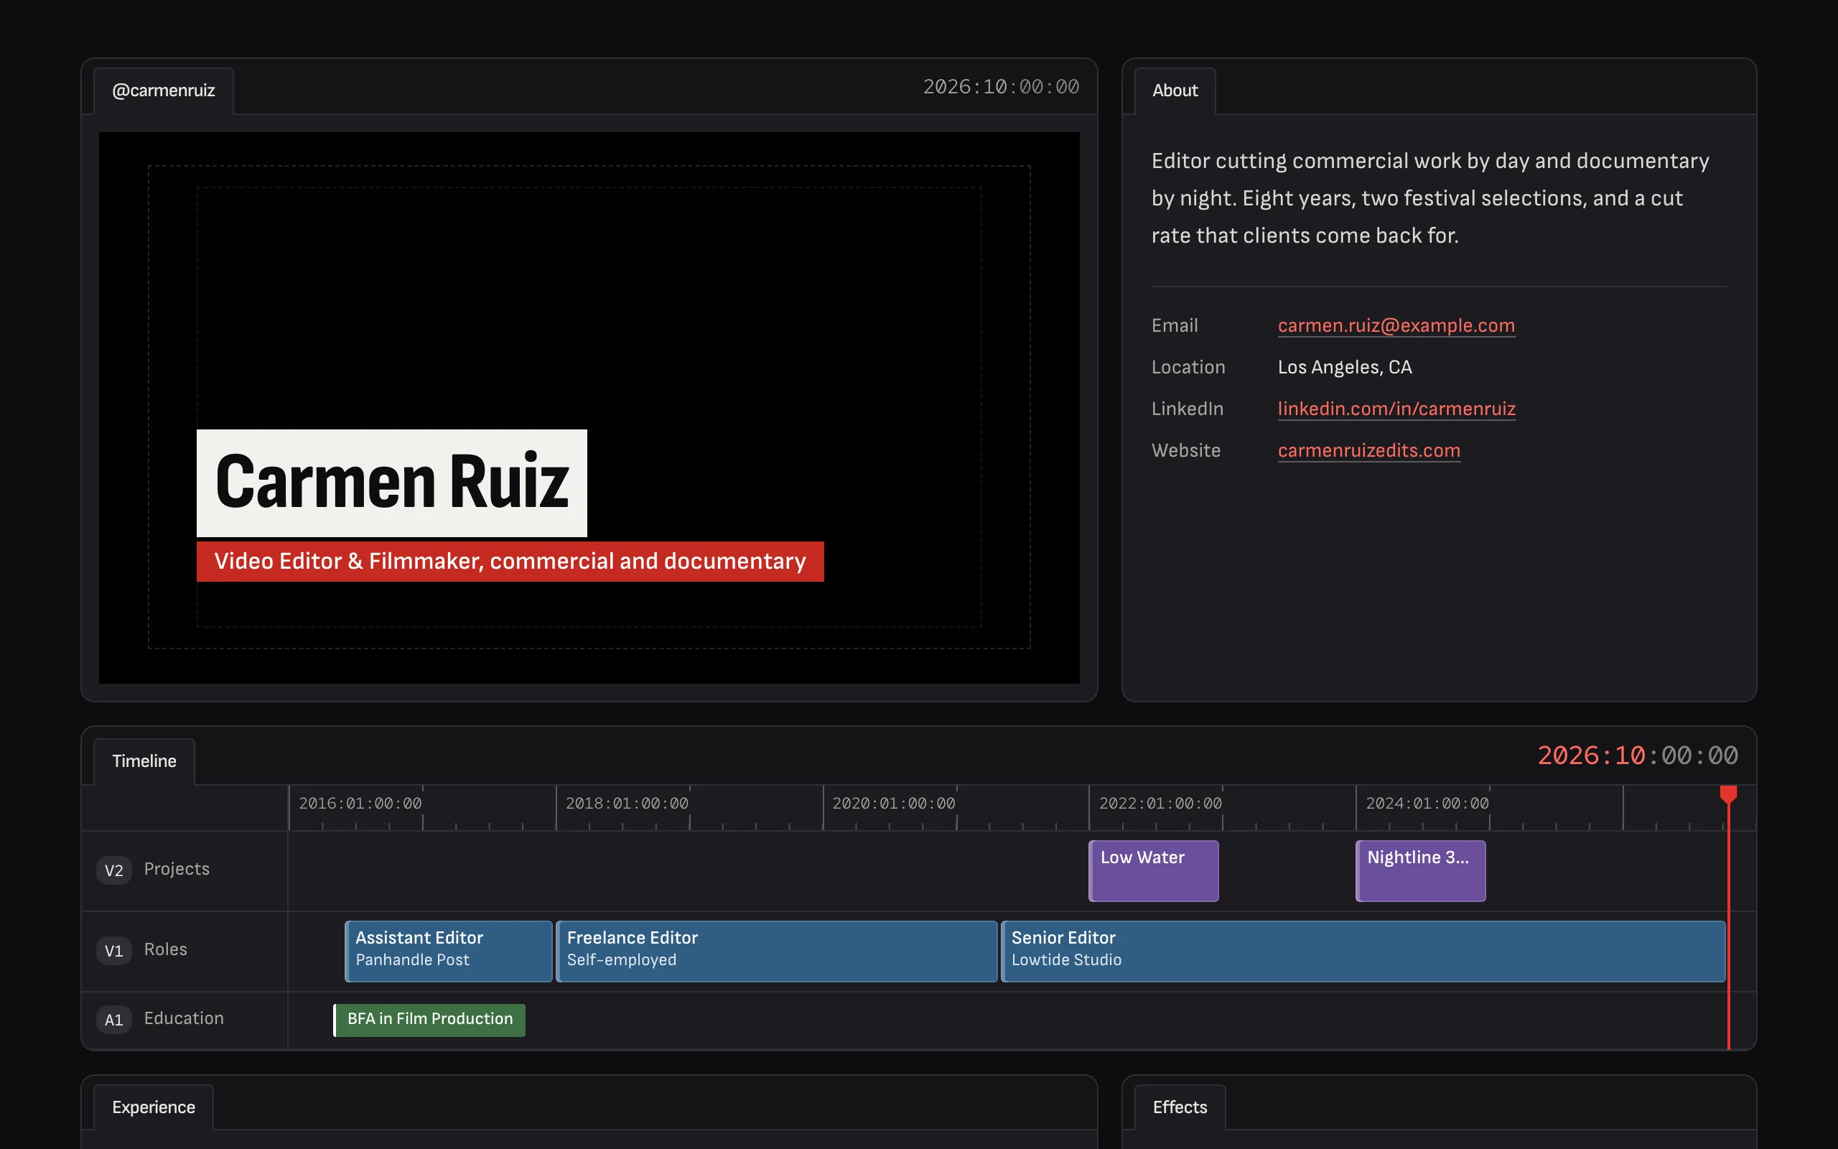Click the 2018:01:00:00 ruler timecode
The image size is (1838, 1149).
[x=627, y=804]
